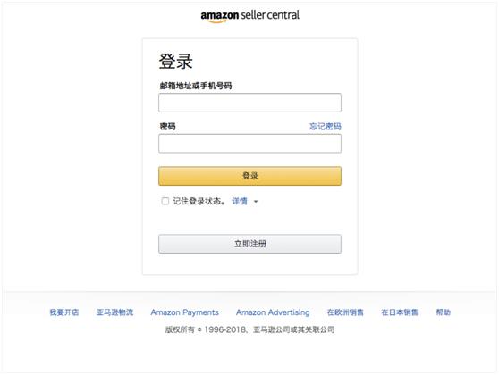Focus the 密码 password input field
The height and width of the screenshot is (375, 499).
[249, 144]
